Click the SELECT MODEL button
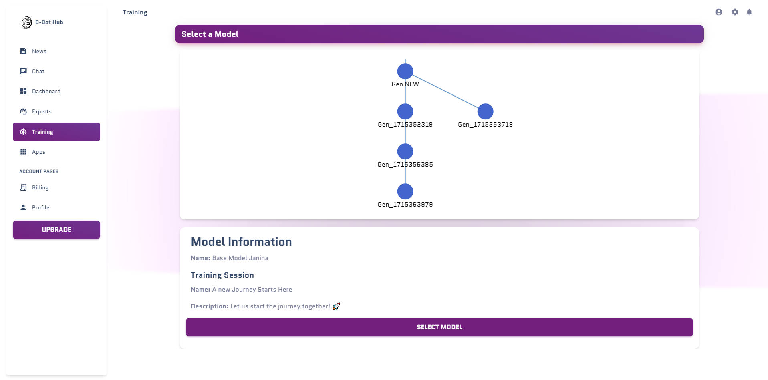 click(439, 327)
